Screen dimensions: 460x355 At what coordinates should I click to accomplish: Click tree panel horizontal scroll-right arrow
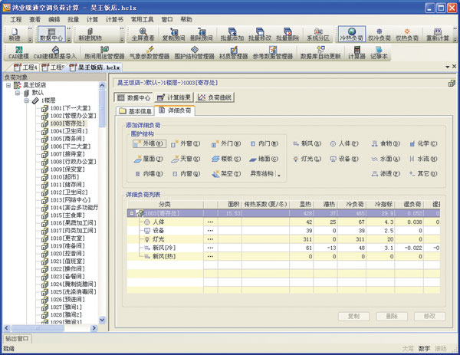94,328
